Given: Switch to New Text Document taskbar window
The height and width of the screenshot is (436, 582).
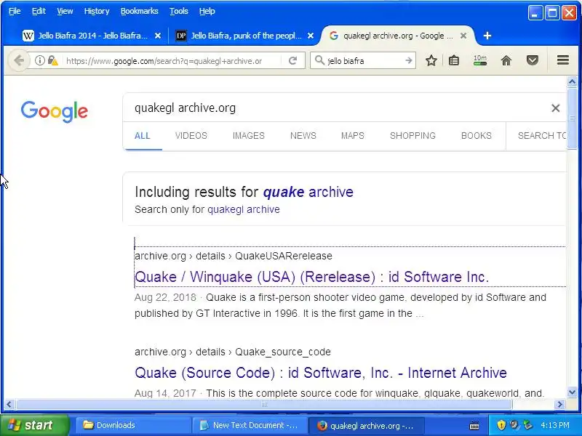Looking at the screenshot, I should [x=250, y=425].
